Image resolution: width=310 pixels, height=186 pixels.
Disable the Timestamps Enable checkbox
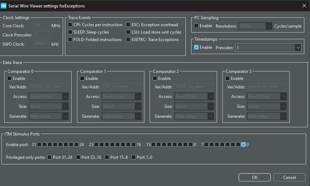196,47
